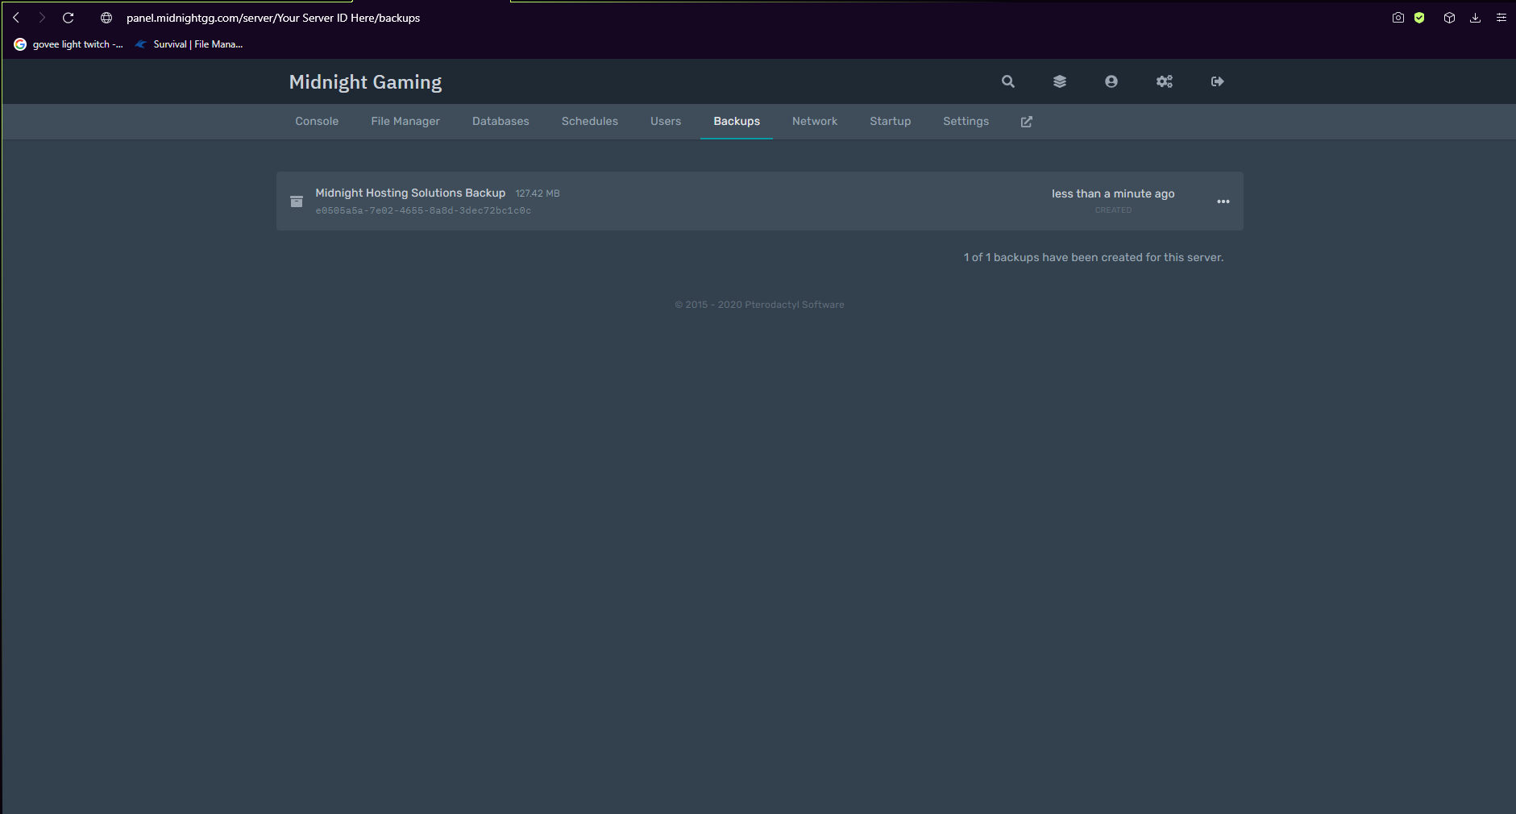The width and height of the screenshot is (1516, 814).
Task: Open the external link icon in the tab bar
Action: tap(1027, 122)
